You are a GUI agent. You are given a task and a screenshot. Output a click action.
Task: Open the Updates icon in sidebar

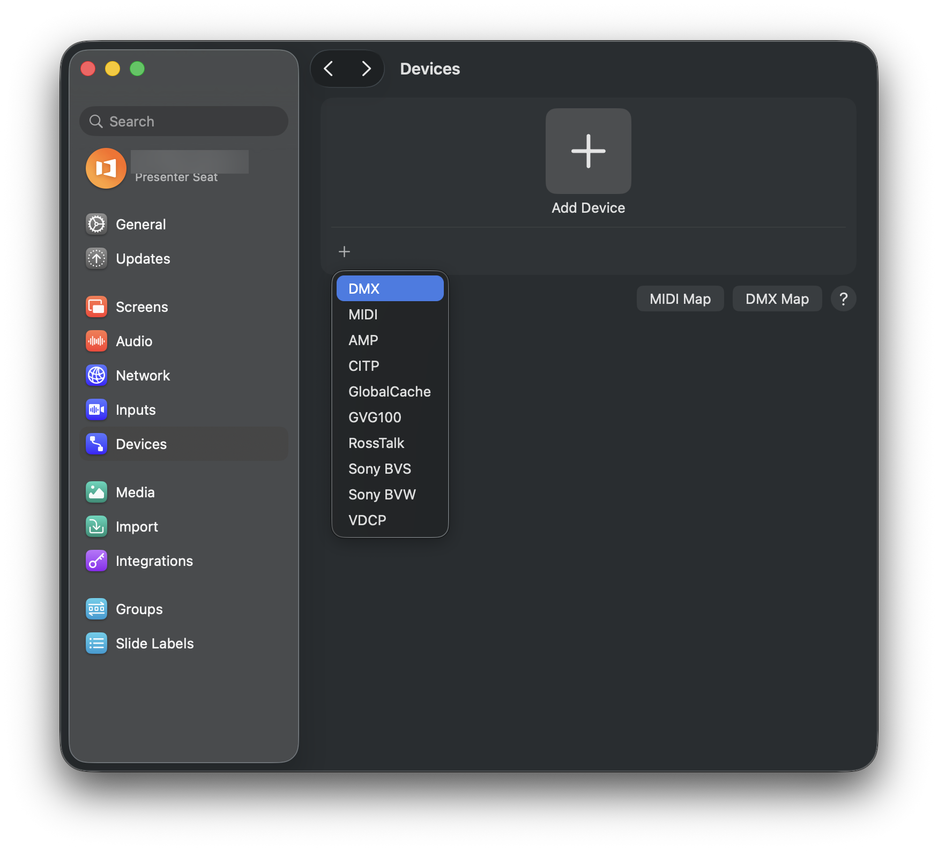[96, 258]
